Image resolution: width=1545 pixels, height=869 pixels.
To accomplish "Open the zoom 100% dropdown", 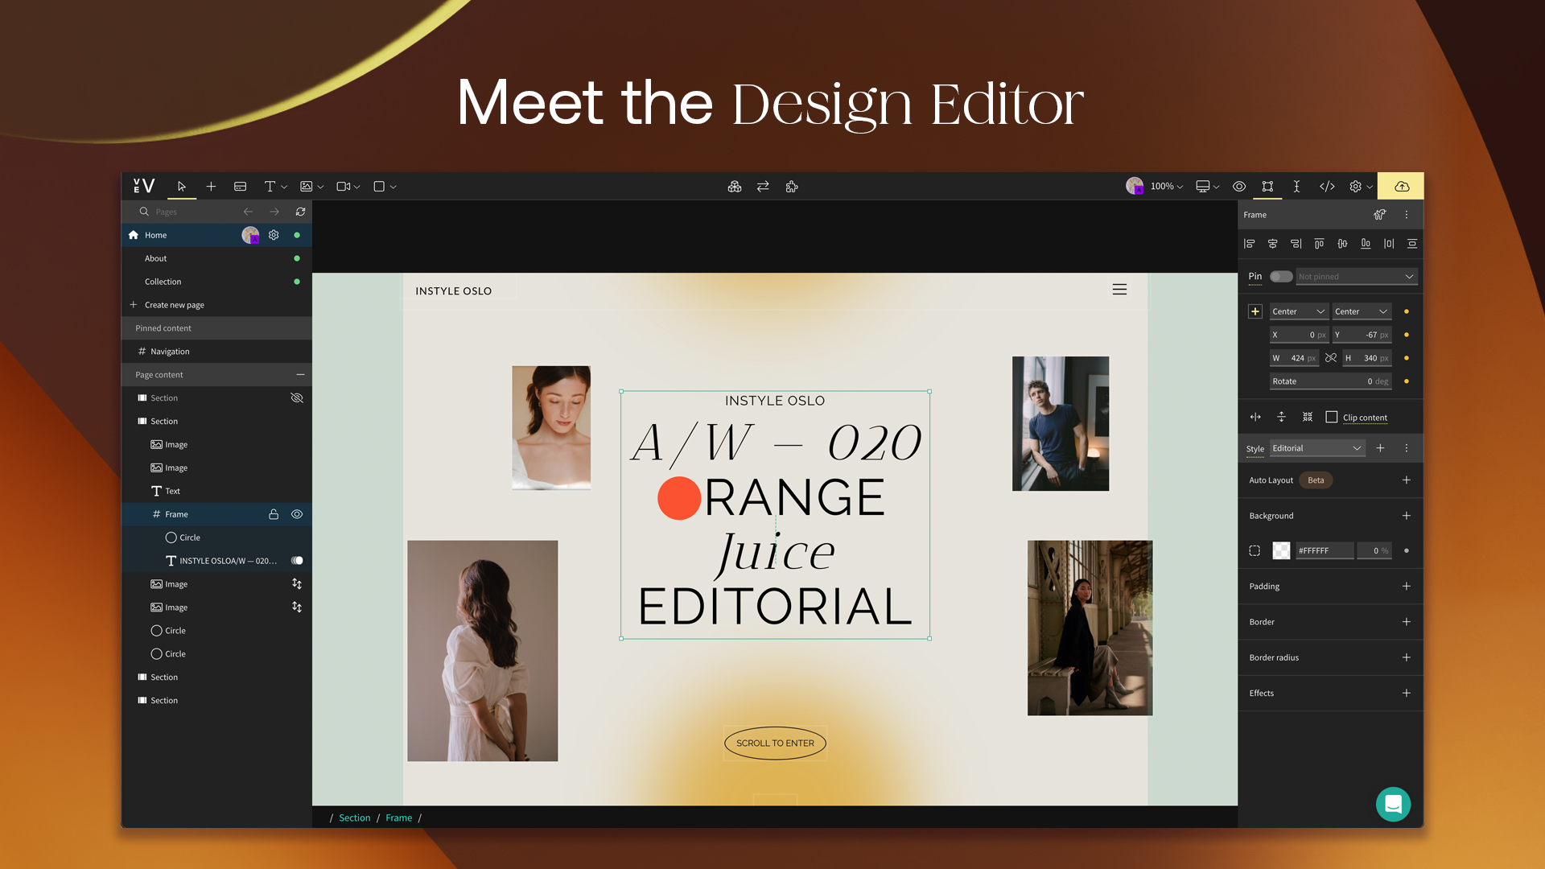I will 1166,186.
